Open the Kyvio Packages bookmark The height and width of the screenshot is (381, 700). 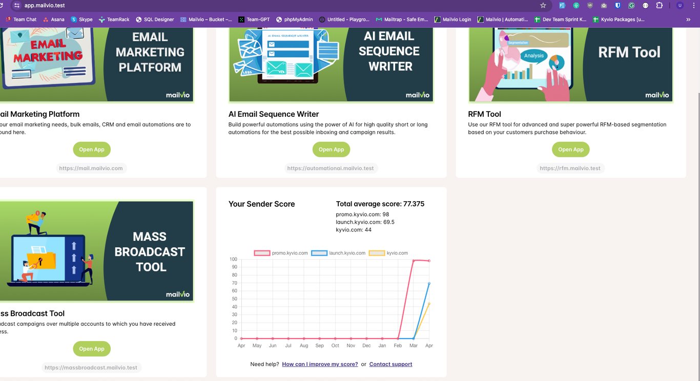coord(619,19)
